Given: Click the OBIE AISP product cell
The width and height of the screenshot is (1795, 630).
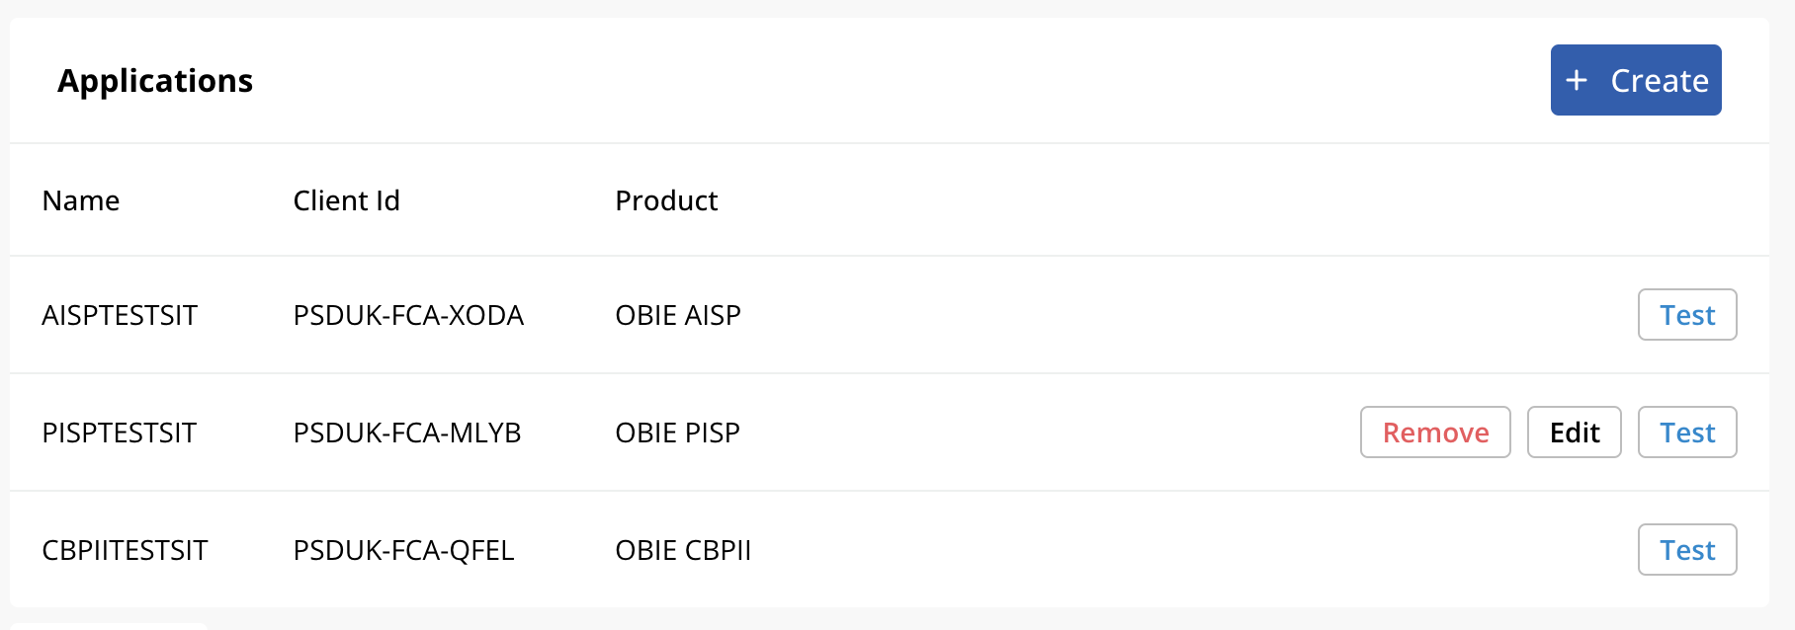Looking at the screenshot, I should tap(677, 315).
